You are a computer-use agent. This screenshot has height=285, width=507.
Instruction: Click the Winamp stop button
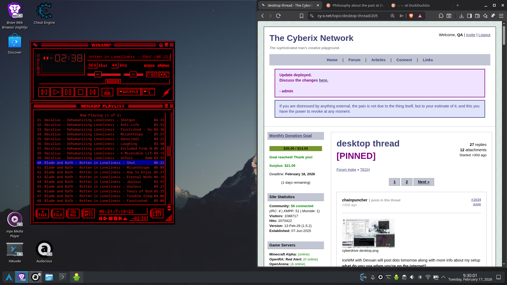pyautogui.click(x=81, y=92)
